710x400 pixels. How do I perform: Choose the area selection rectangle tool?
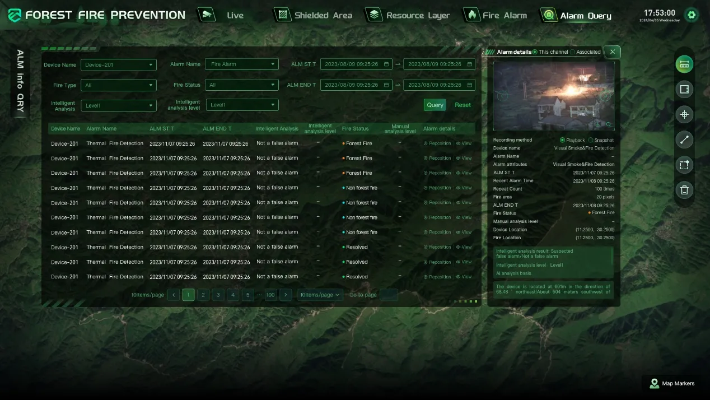(x=684, y=165)
